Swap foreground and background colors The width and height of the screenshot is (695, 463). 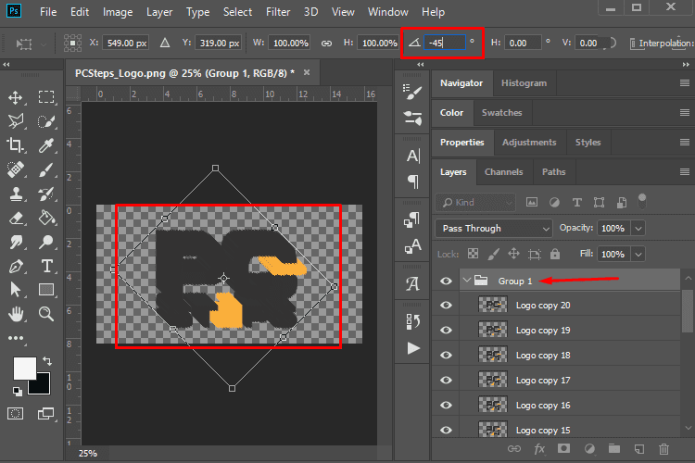[x=47, y=361]
